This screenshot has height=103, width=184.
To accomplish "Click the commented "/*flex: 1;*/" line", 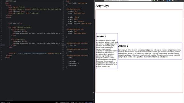I will [x=72, y=45].
